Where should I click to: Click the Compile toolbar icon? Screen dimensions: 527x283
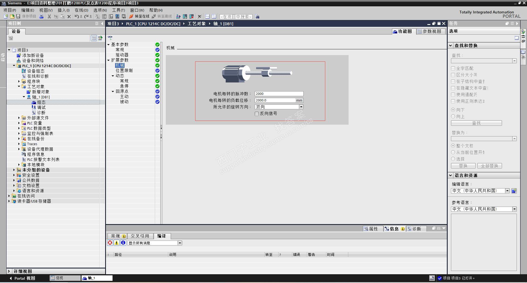coord(97,16)
